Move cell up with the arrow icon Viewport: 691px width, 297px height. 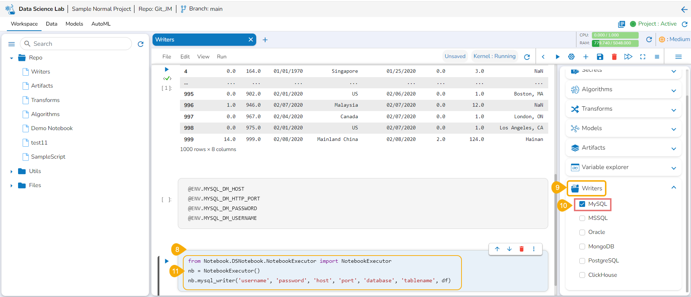(x=497, y=249)
